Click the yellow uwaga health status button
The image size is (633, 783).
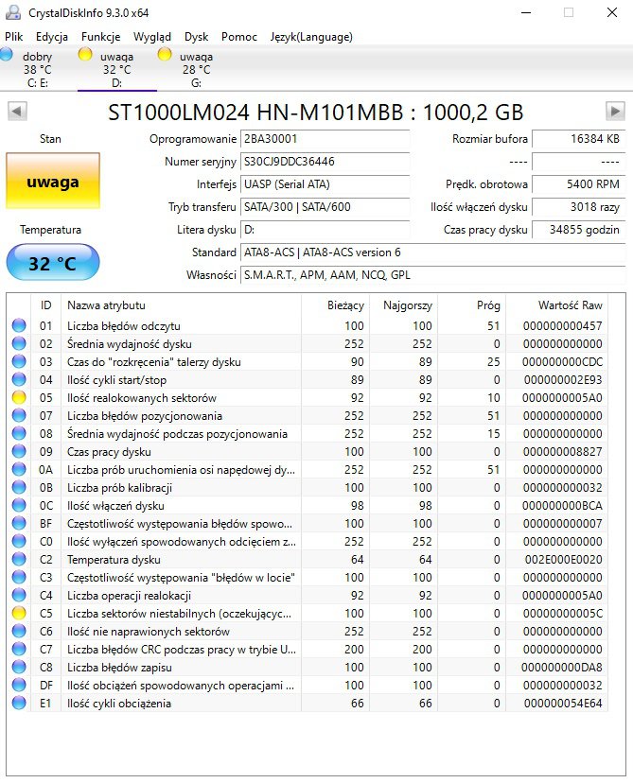click(x=53, y=181)
